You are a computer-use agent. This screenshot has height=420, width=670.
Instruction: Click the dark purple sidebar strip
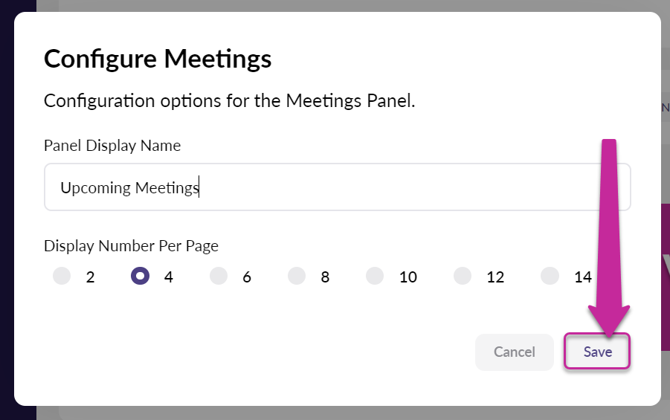[x=6, y=223]
